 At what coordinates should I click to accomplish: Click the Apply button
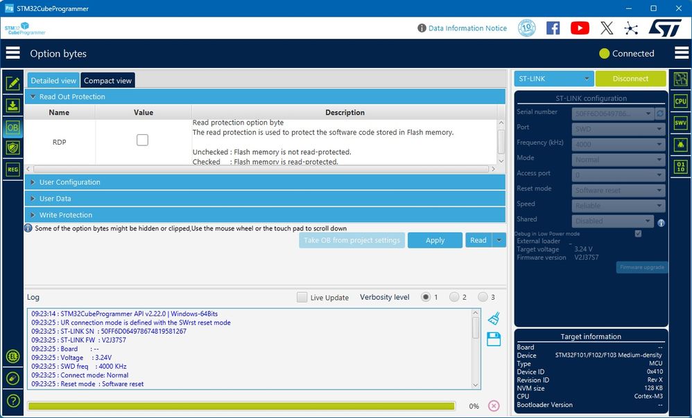pos(435,241)
